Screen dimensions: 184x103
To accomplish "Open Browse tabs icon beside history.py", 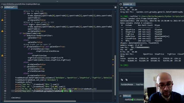I will 120,96.
